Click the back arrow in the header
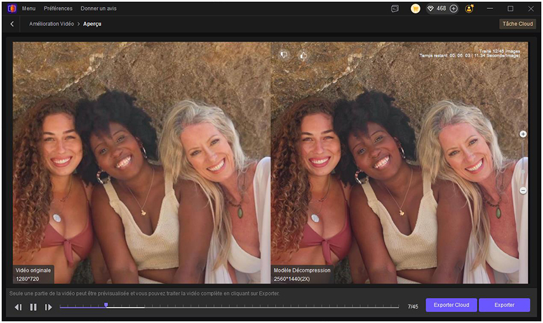The width and height of the screenshot is (543, 323). [x=12, y=24]
